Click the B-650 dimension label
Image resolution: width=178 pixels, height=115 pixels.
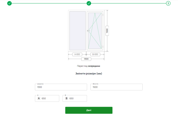click(x=95, y=54)
